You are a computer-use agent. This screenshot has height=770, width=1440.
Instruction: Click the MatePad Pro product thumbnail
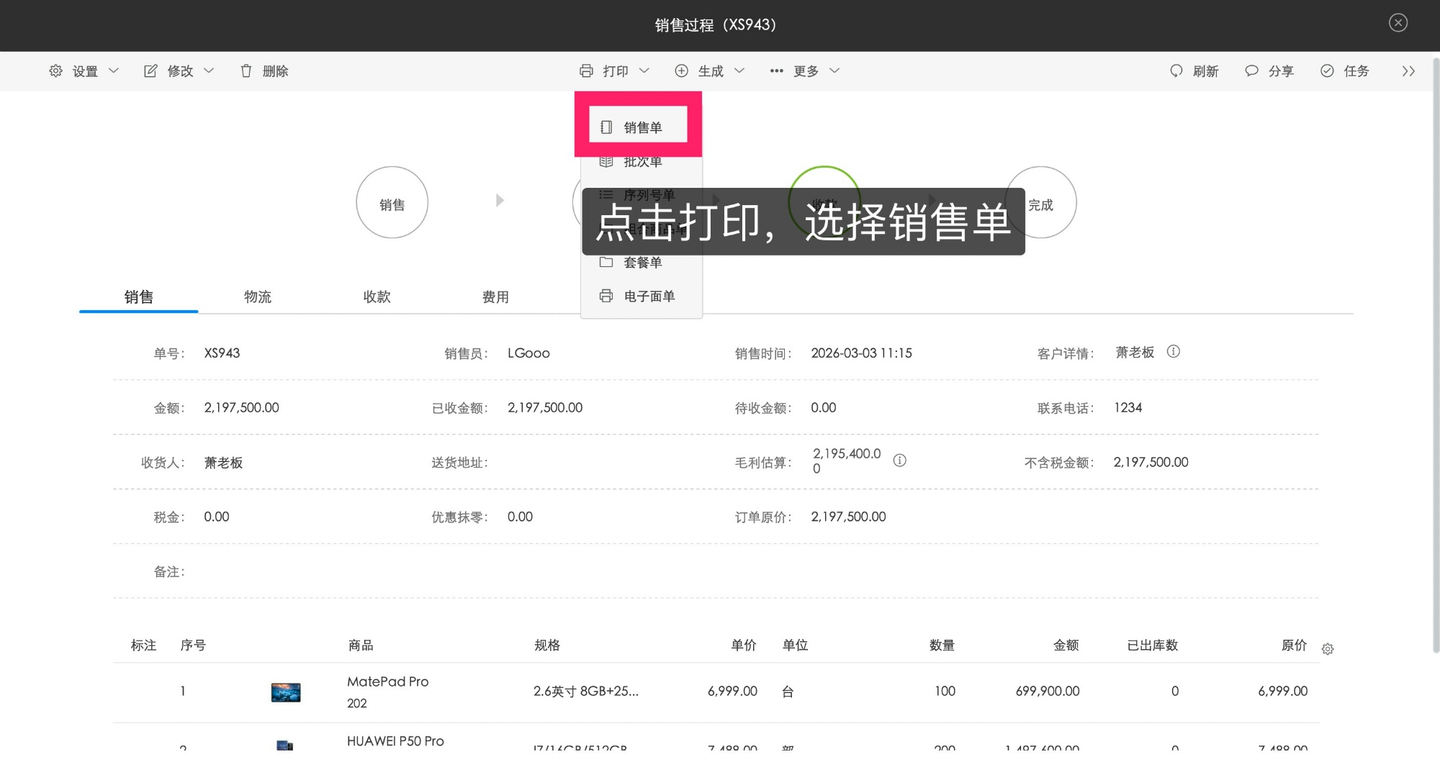click(x=286, y=691)
